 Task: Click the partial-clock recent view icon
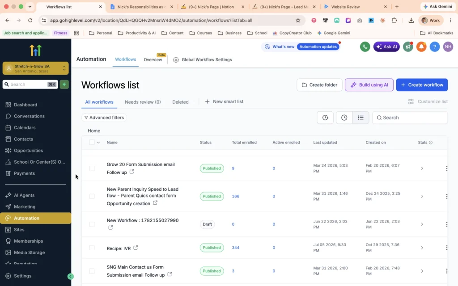point(325,118)
